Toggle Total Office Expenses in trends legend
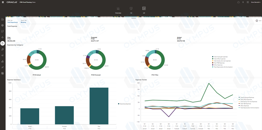The height and width of the screenshot is (130, 262). coord(245,99)
